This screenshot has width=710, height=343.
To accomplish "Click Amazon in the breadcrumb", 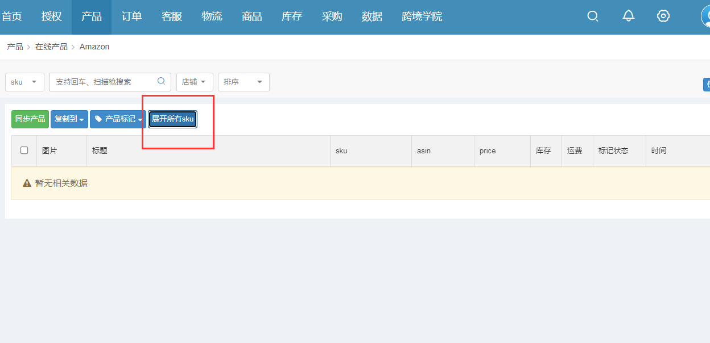I will (94, 47).
